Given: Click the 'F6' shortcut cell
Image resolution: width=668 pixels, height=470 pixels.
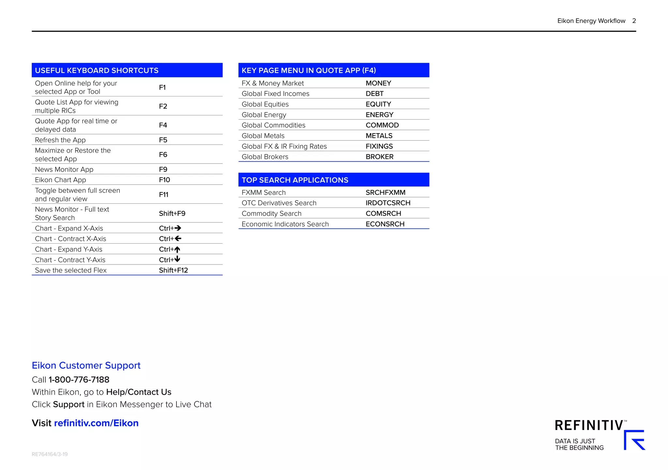Looking at the screenshot, I should coord(163,154).
